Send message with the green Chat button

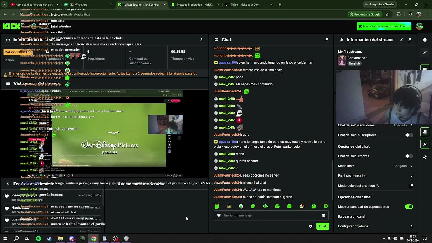pyautogui.click(x=323, y=226)
